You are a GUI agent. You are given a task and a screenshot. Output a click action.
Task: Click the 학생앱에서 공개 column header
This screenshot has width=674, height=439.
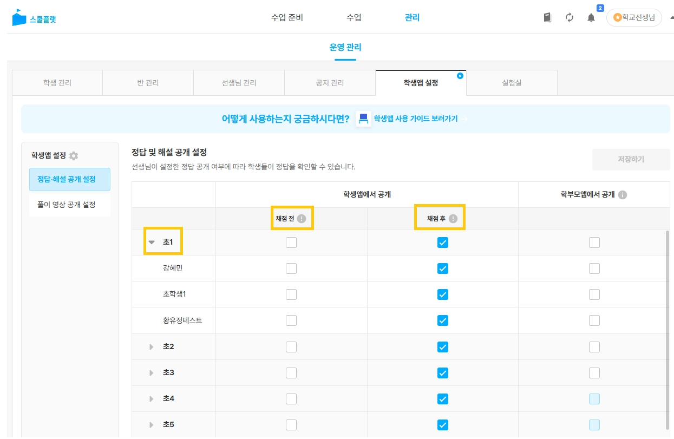[367, 195]
